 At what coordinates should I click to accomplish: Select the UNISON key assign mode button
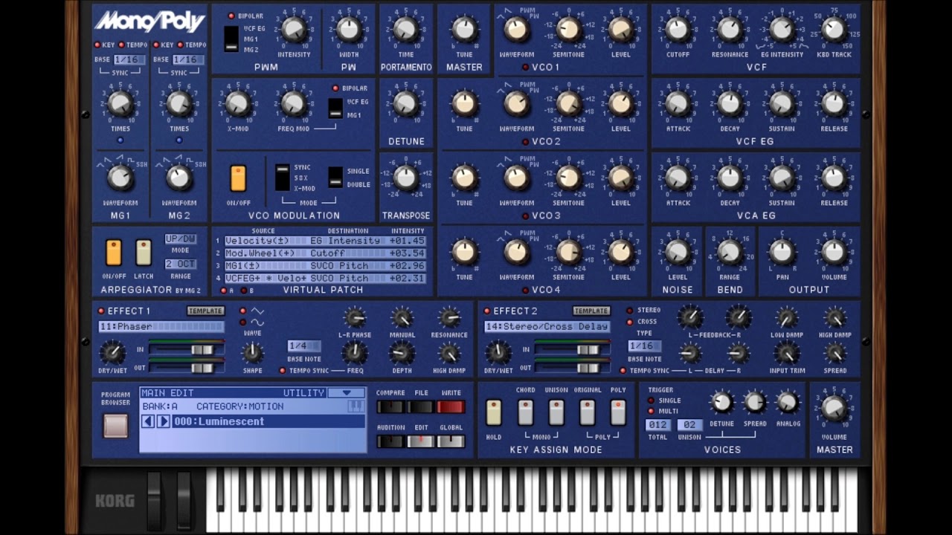(x=556, y=412)
